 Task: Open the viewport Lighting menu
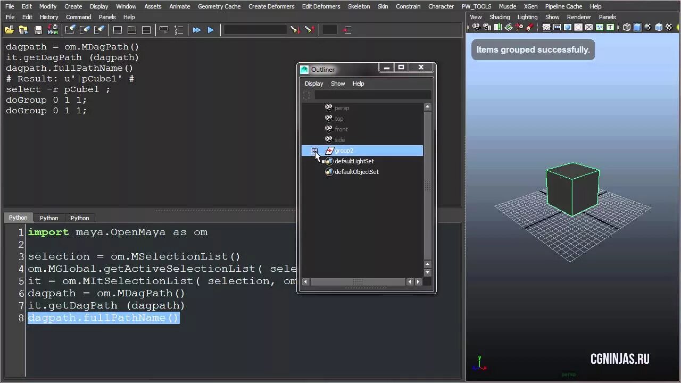tap(527, 17)
